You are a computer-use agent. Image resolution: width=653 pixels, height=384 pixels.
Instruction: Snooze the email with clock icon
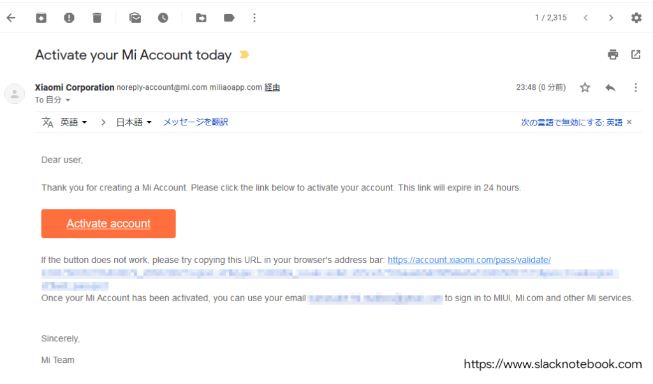163,18
